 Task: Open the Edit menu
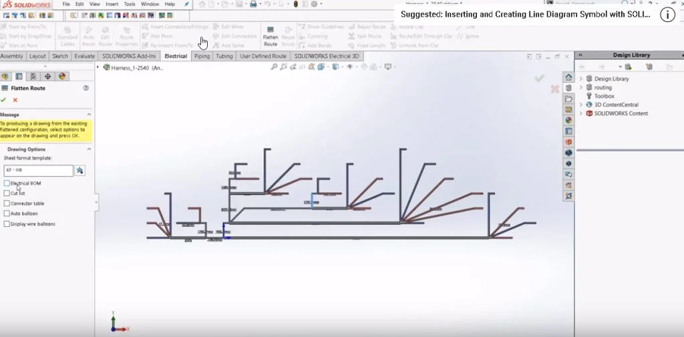pyautogui.click(x=79, y=4)
